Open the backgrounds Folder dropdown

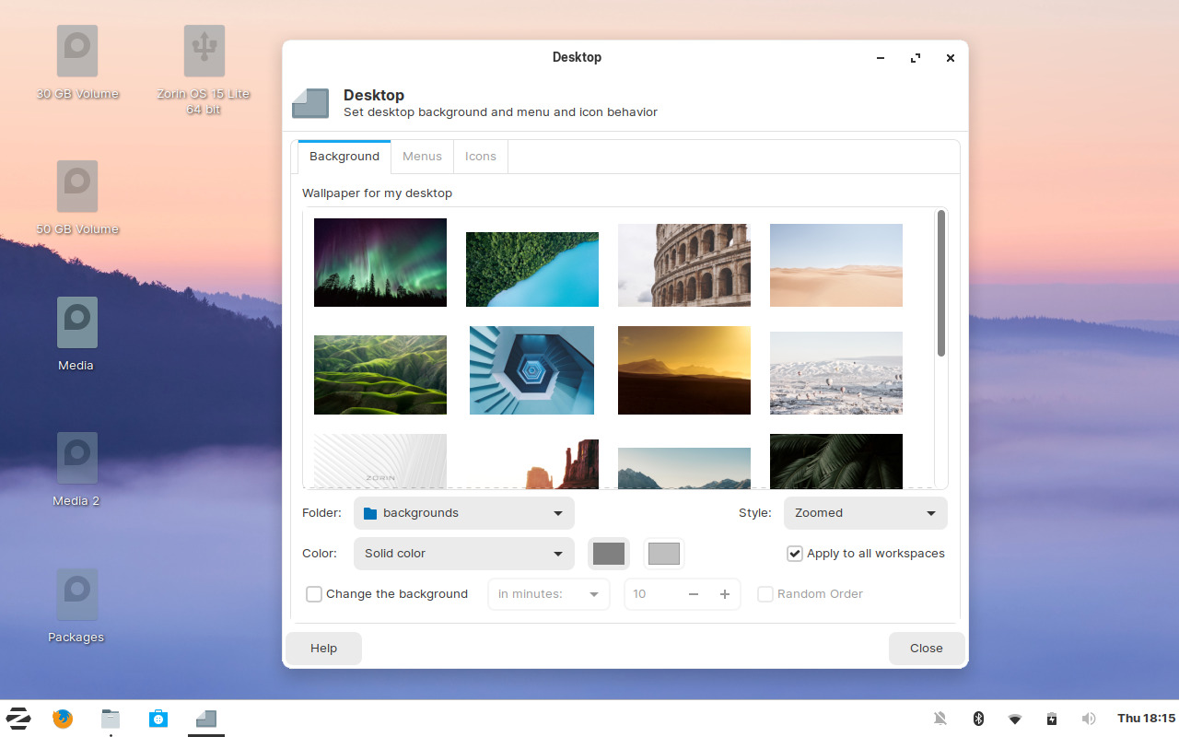(463, 513)
